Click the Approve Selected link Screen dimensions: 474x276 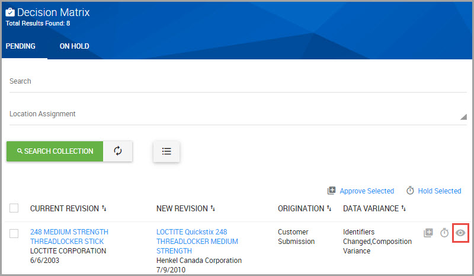click(367, 191)
